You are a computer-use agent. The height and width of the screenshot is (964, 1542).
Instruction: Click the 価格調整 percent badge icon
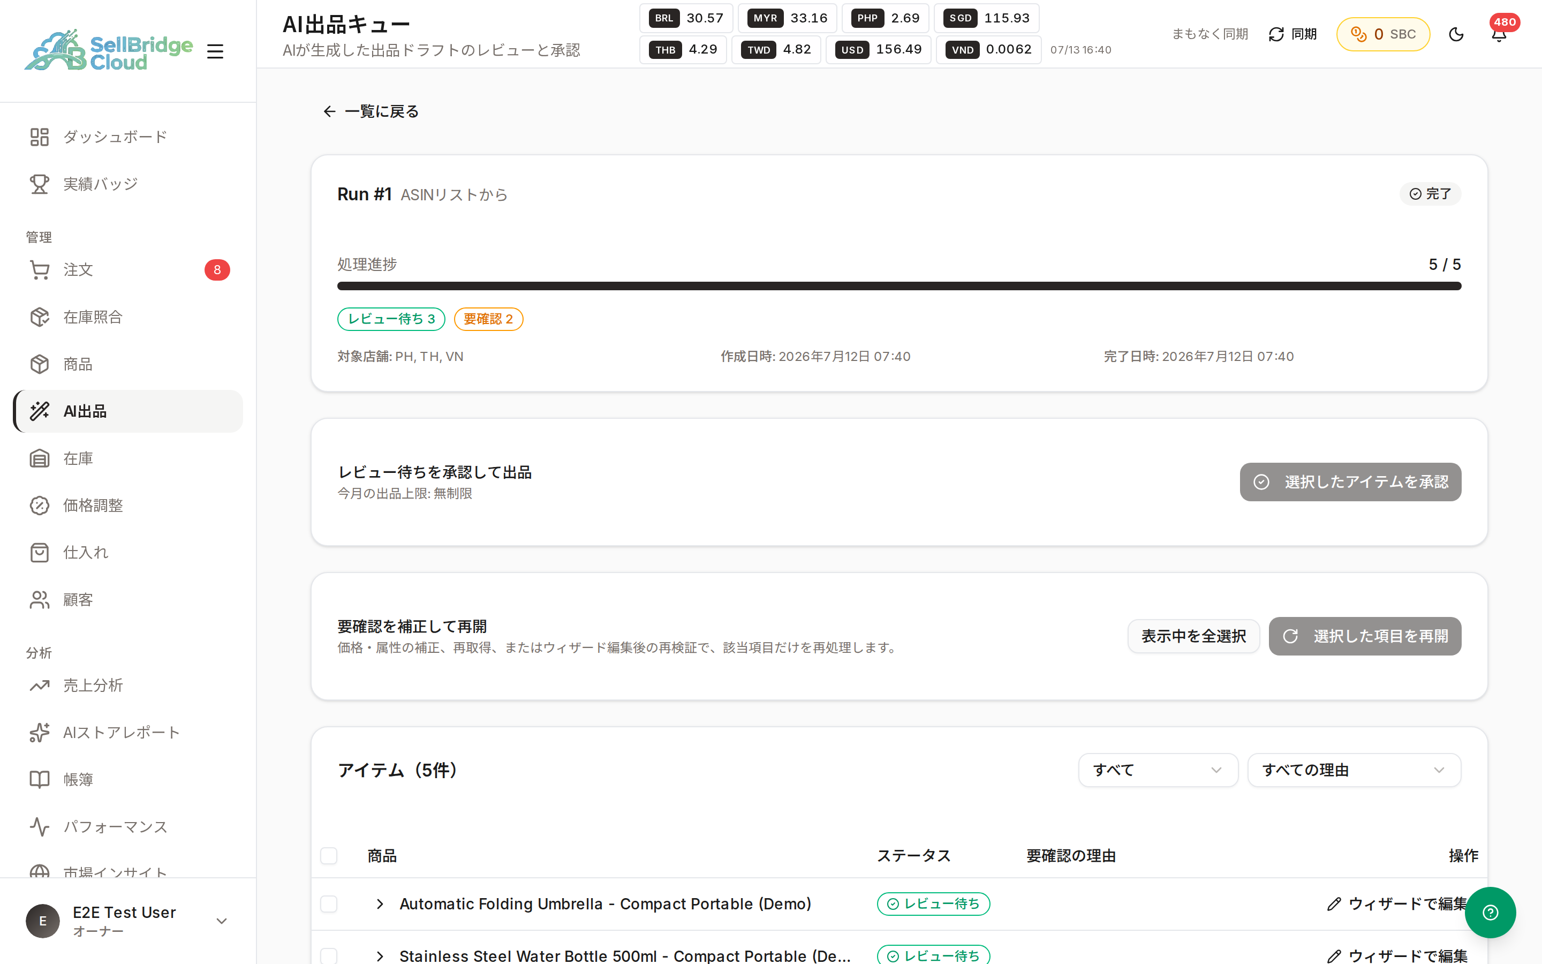40,506
